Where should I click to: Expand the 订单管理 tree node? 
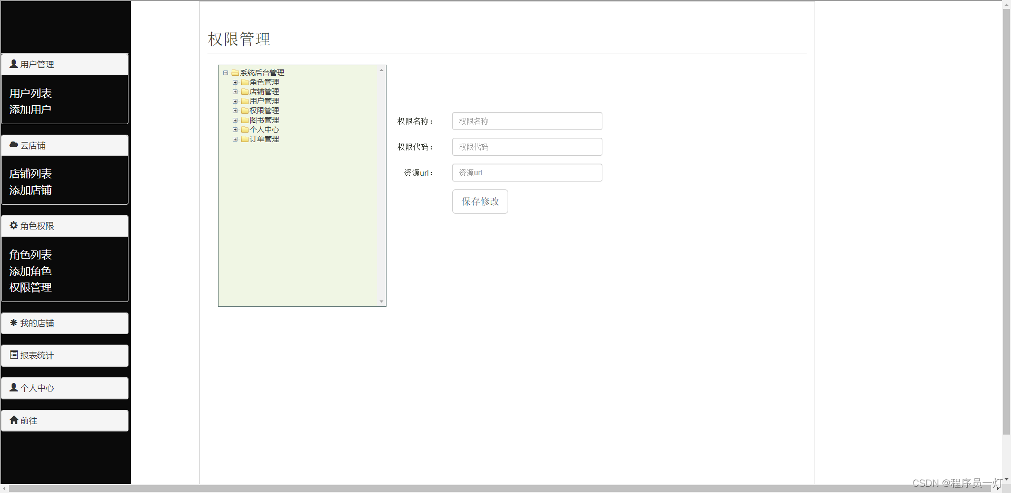click(x=235, y=139)
